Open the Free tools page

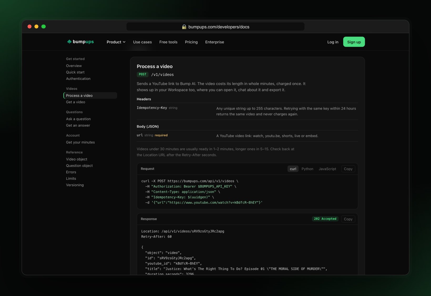click(168, 42)
